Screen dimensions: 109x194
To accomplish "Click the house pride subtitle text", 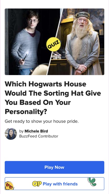I will [42, 121].
